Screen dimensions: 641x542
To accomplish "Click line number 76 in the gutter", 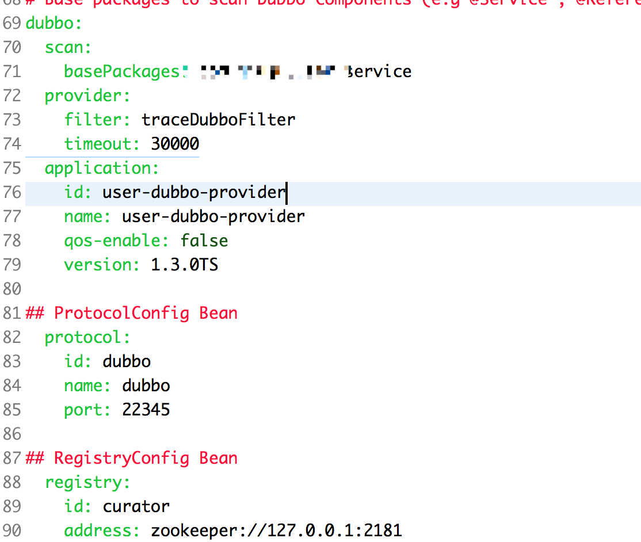I will click(12, 193).
